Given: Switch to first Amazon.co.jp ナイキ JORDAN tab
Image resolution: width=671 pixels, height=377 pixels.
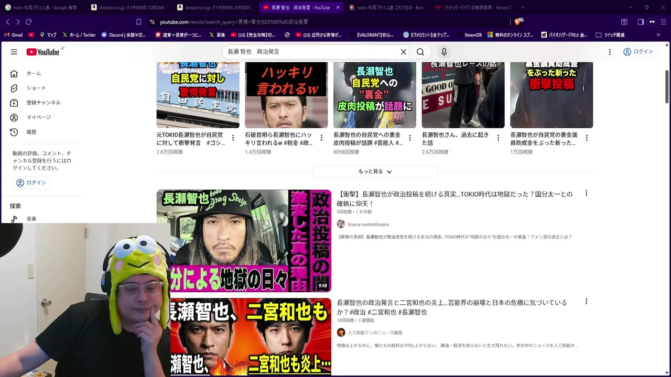Looking at the screenshot, I should pos(128,7).
